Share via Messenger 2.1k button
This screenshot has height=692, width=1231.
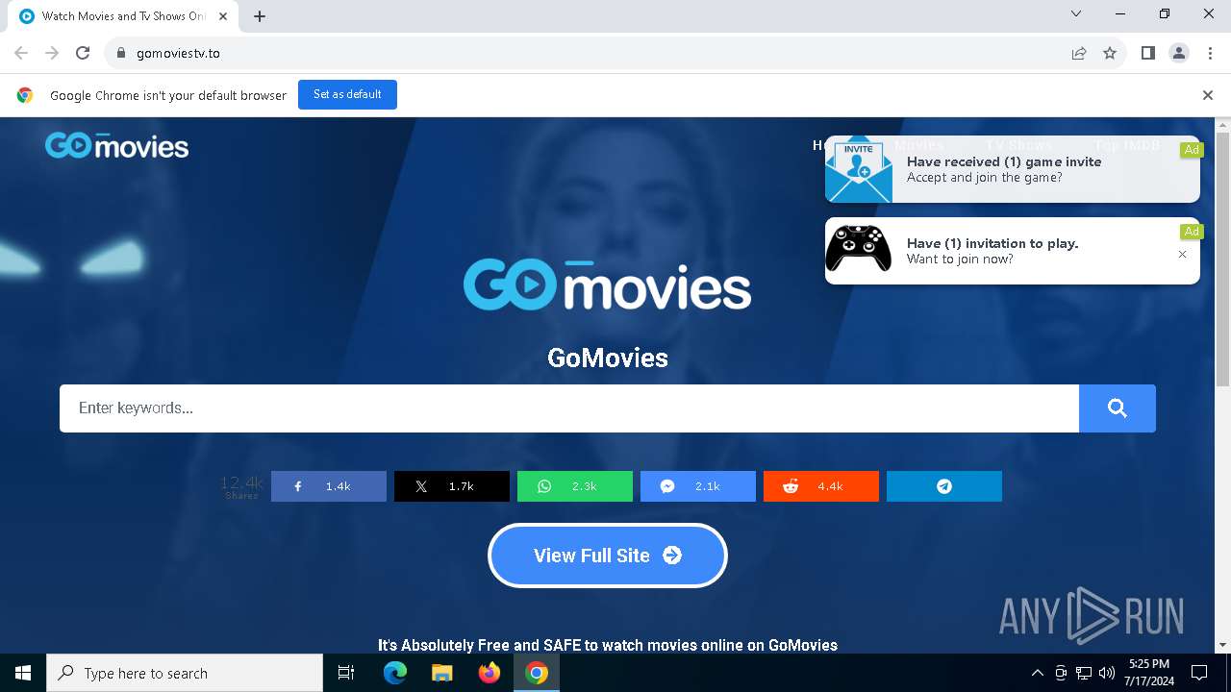(x=698, y=486)
